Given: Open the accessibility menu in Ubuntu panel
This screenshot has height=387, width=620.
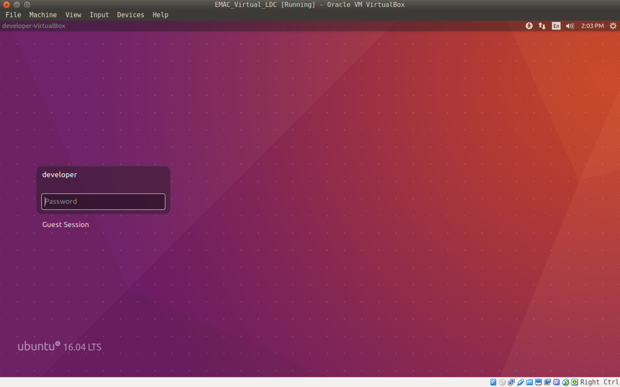Looking at the screenshot, I should pyautogui.click(x=529, y=26).
